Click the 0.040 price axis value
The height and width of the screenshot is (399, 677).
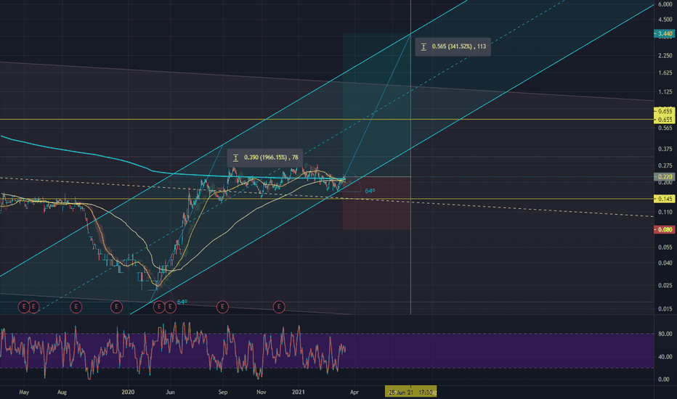pyautogui.click(x=665, y=263)
